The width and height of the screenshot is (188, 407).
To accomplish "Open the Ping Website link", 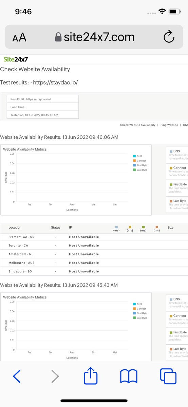I will [169, 125].
